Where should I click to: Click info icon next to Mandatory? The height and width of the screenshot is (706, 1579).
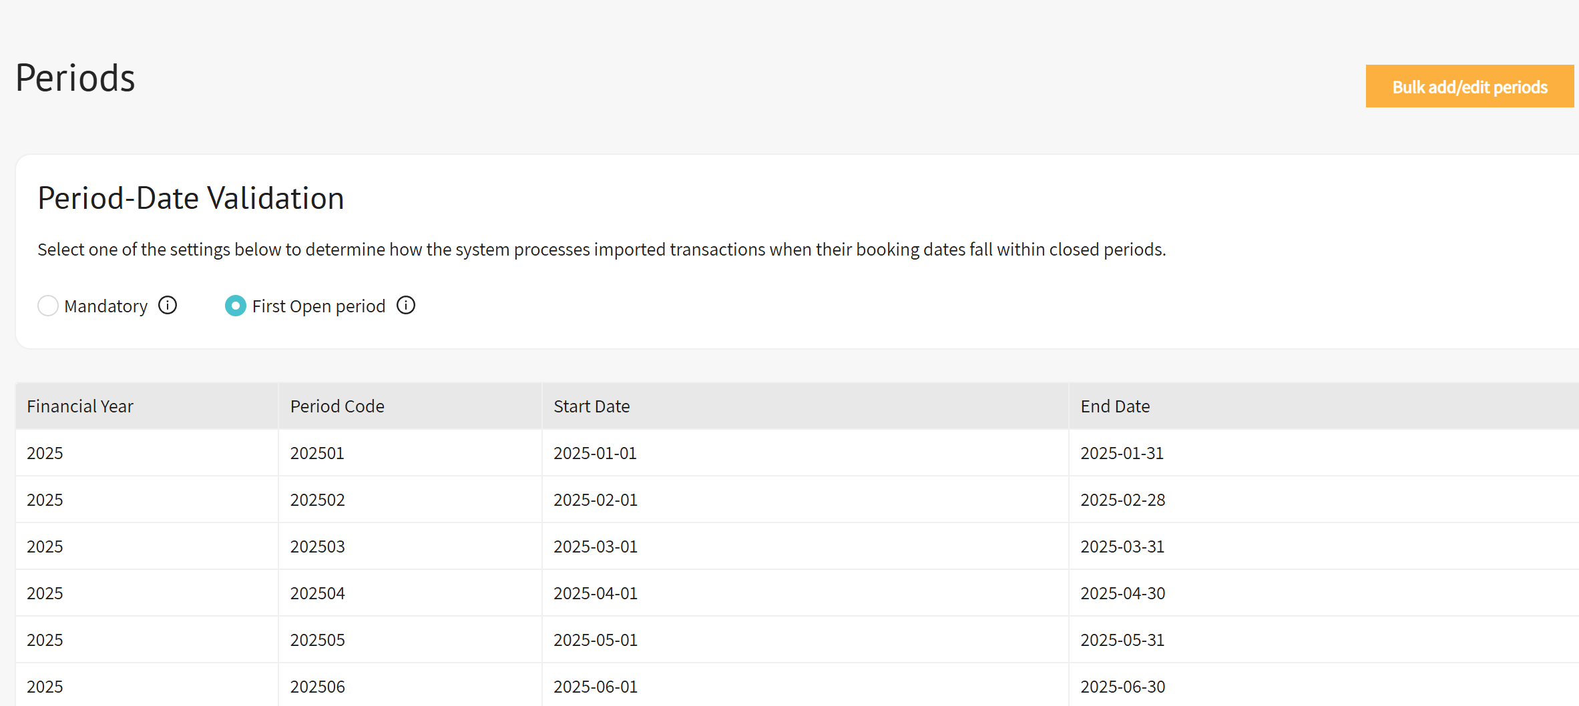[168, 306]
